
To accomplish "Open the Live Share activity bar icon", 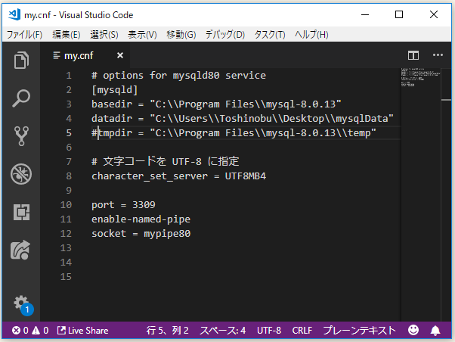I will tap(20, 250).
